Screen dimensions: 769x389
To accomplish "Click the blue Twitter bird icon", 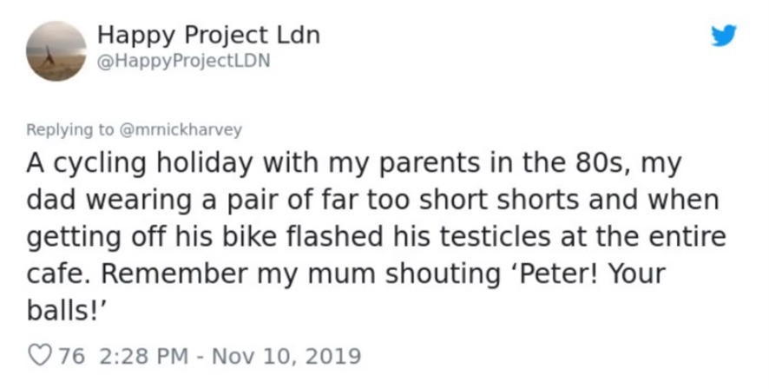I will coord(724,36).
